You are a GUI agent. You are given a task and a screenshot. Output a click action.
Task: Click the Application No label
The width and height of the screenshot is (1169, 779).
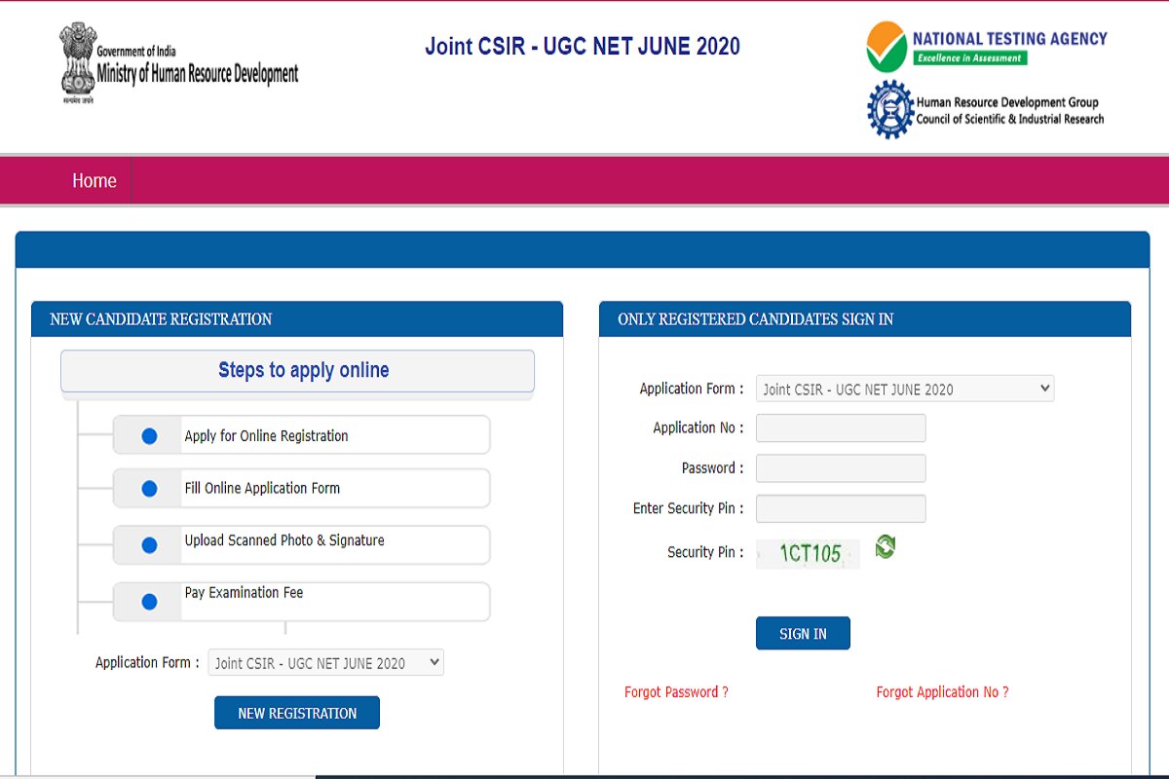[698, 427]
